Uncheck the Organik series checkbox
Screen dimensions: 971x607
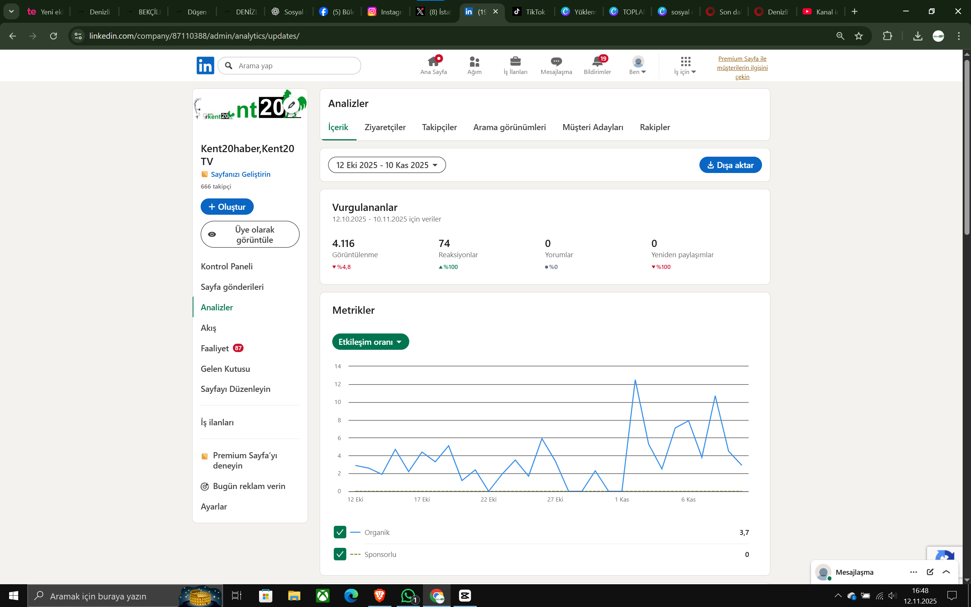pos(340,532)
